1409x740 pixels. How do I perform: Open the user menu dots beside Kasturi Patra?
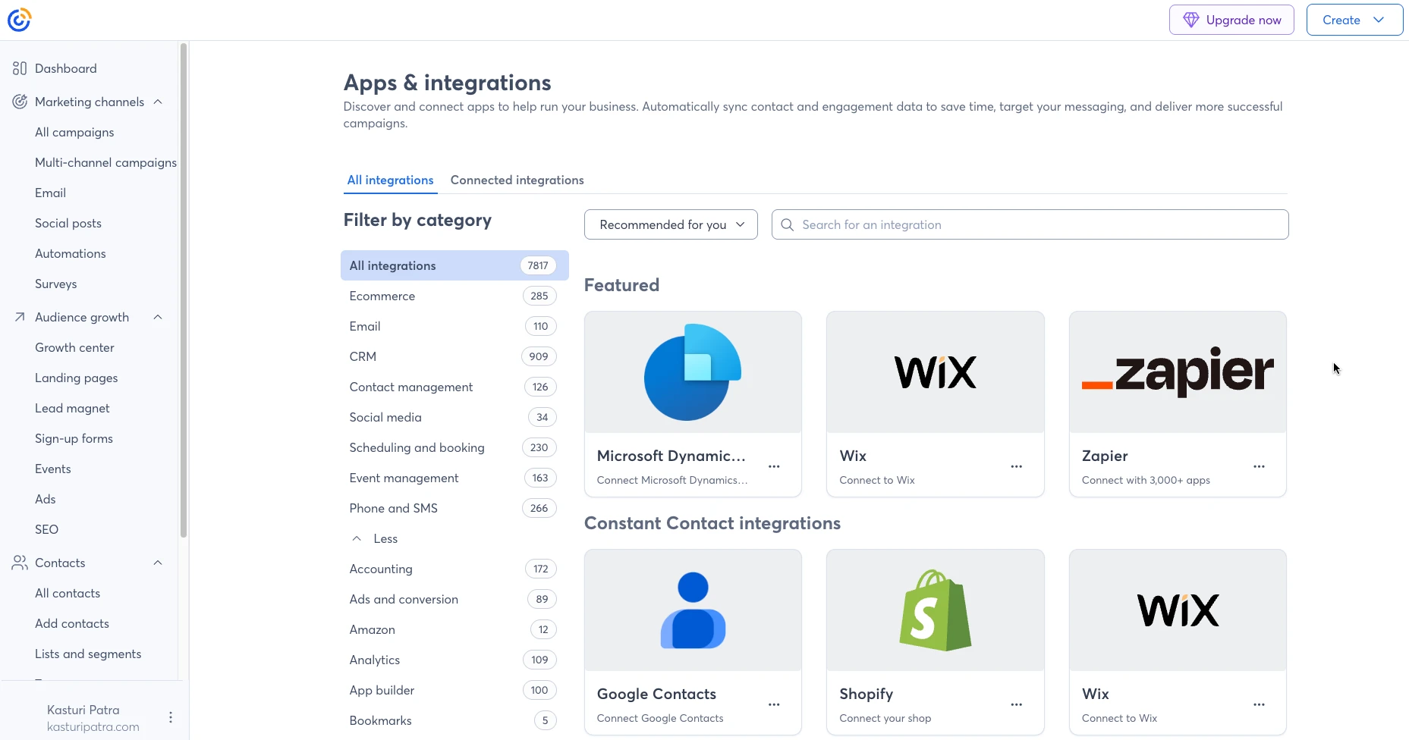pos(171,717)
